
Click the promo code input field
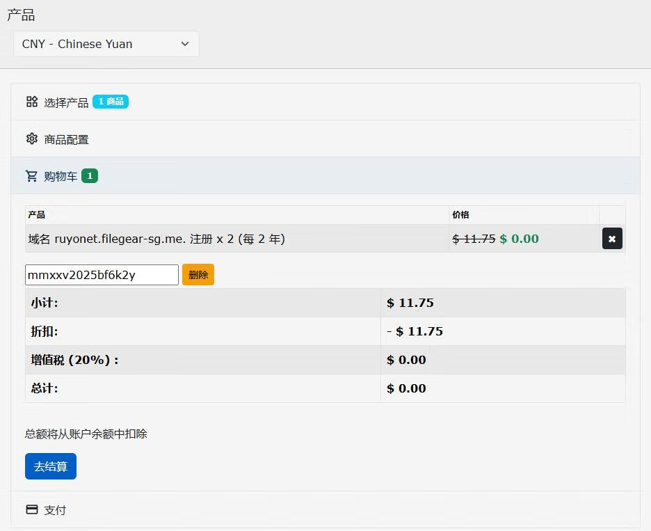click(102, 275)
